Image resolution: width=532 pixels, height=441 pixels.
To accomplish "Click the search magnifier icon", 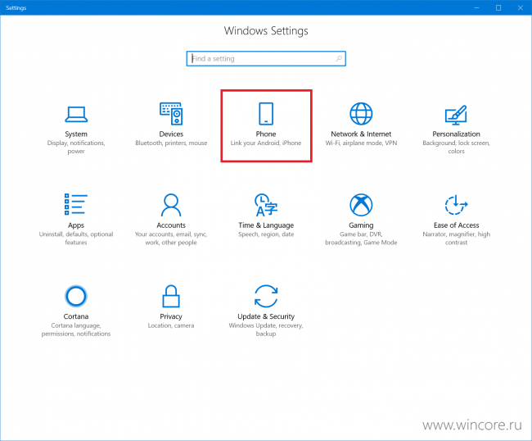I will pyautogui.click(x=339, y=58).
